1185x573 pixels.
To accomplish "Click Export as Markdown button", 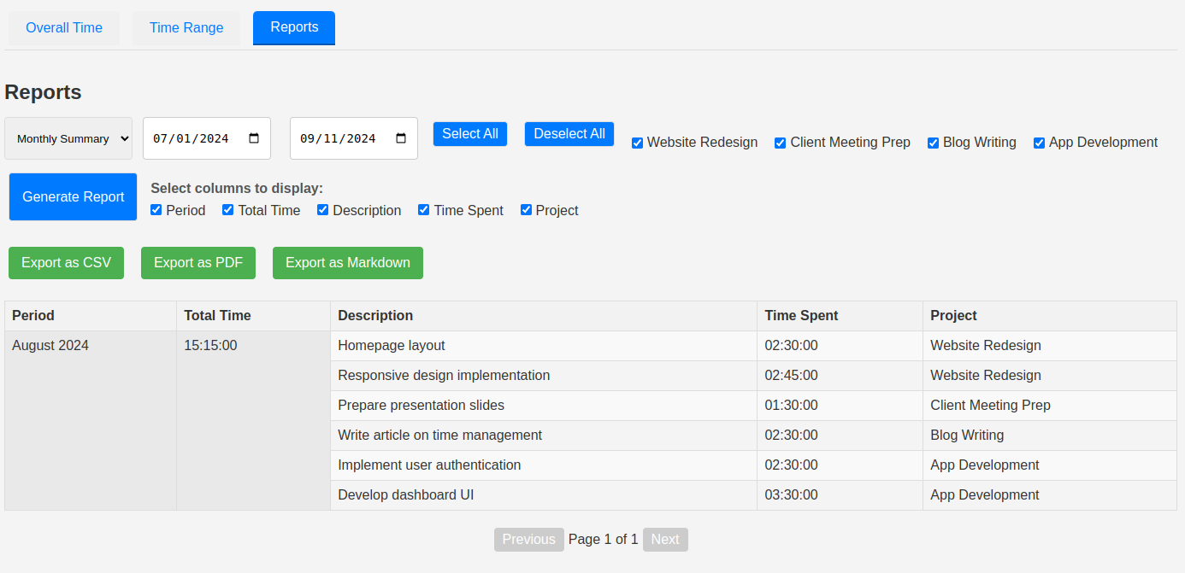I will click(x=347, y=263).
